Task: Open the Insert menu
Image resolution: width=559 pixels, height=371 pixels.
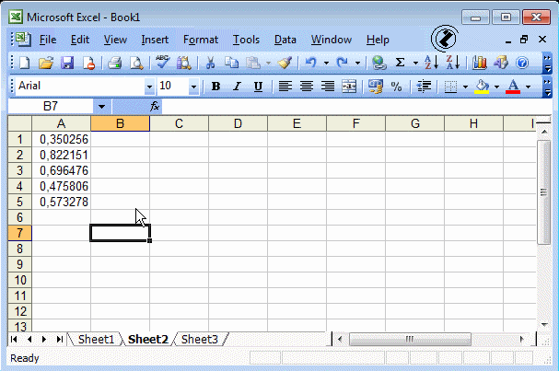Action: point(155,40)
